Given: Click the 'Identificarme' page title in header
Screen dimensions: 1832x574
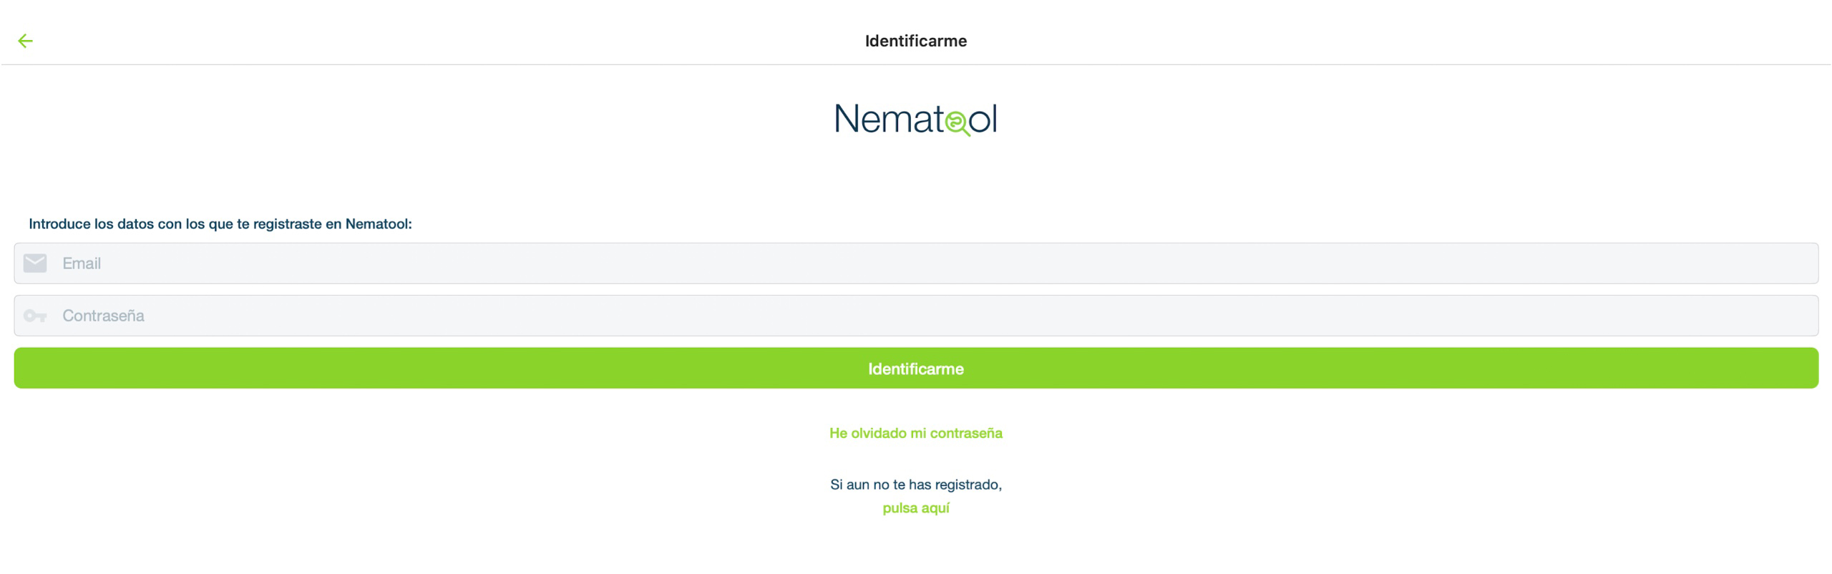Looking at the screenshot, I should click(x=915, y=41).
